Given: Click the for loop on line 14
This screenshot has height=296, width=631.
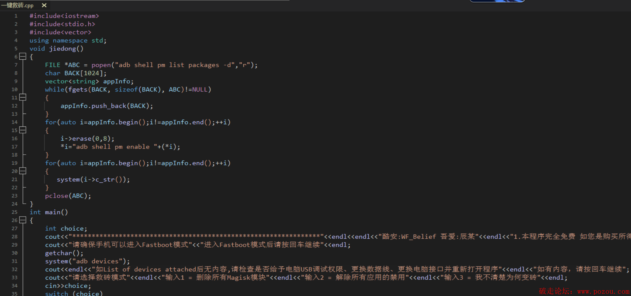Looking at the screenshot, I should pos(138,122).
